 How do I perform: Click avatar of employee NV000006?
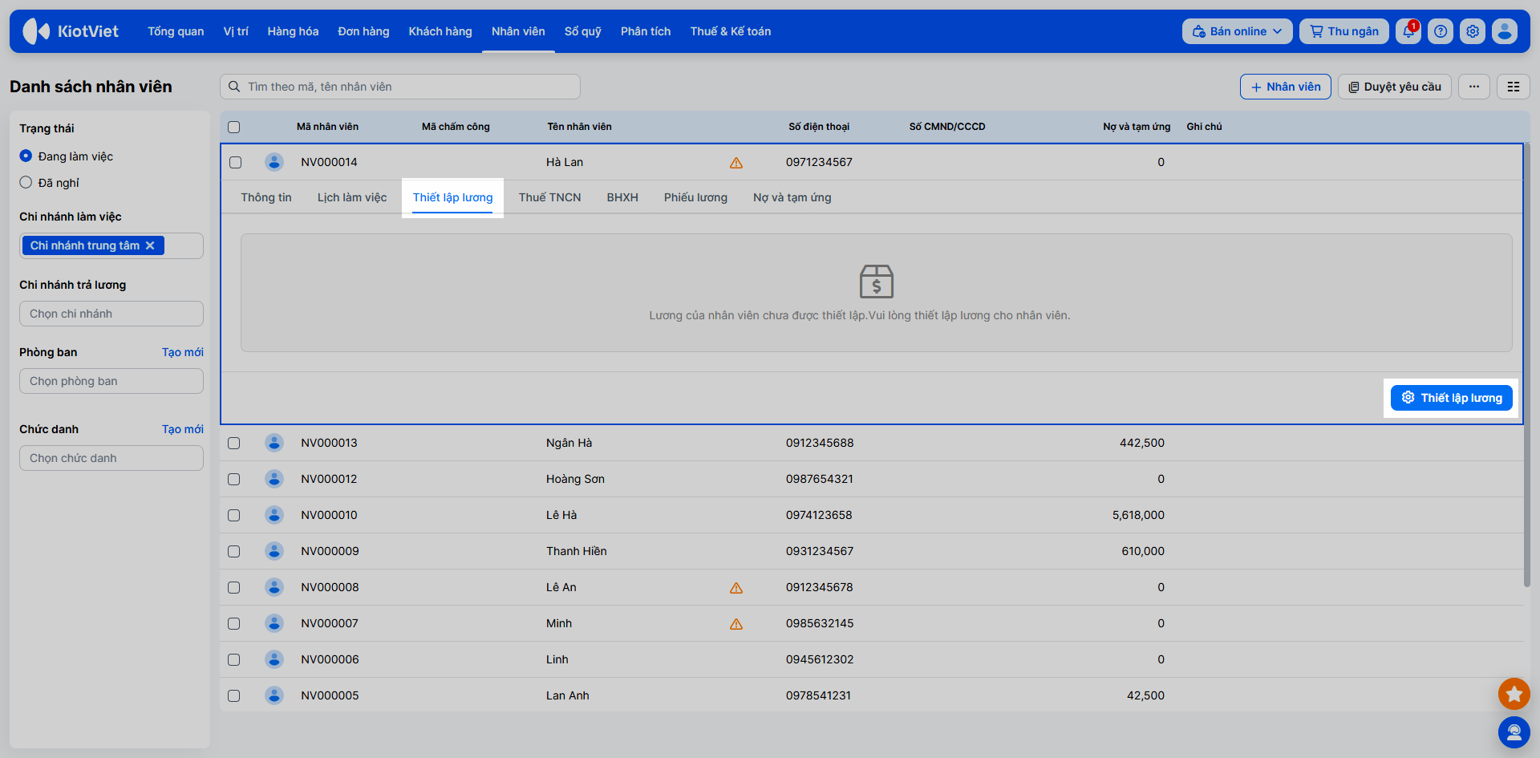point(274,659)
